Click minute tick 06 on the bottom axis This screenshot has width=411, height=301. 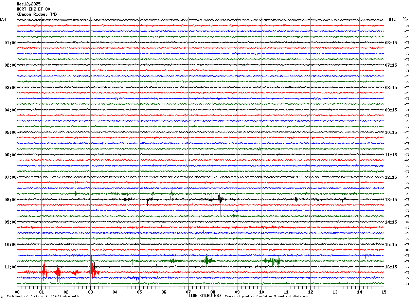164,292
